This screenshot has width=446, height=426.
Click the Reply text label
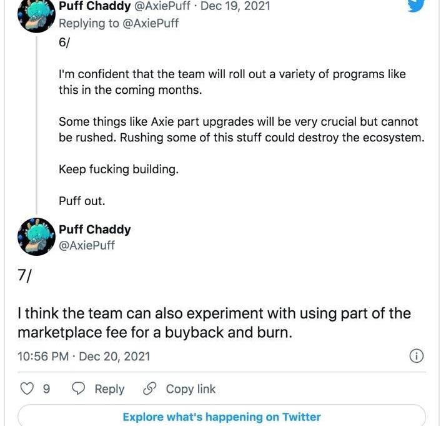pyautogui.click(x=109, y=389)
